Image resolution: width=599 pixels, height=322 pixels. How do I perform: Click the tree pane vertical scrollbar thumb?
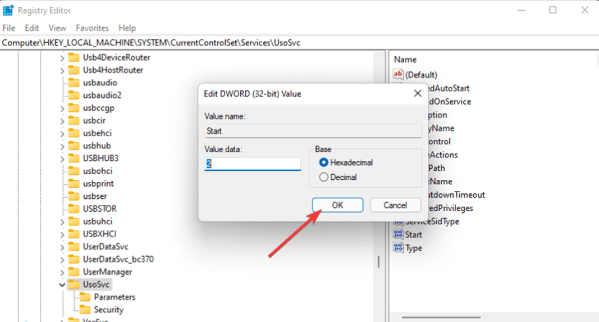(378, 261)
